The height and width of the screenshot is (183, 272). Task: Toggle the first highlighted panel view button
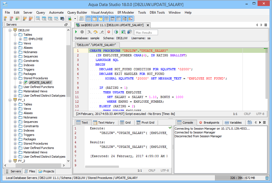88,19
